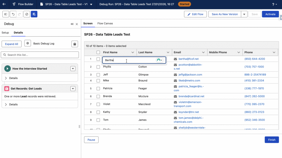Click the Finish button
The image size is (282, 158).
(272, 140)
